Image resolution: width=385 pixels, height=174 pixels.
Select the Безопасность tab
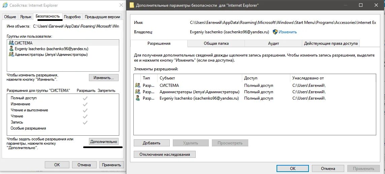48,16
